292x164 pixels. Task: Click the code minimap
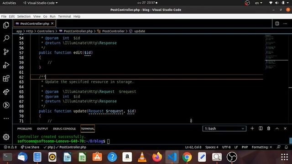tap(276, 52)
